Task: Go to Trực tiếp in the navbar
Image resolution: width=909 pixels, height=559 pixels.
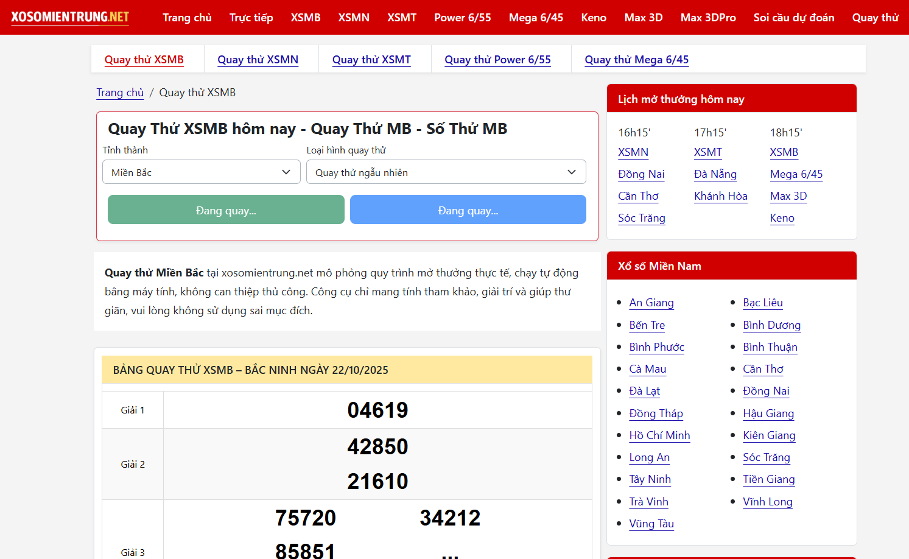Action: pyautogui.click(x=251, y=18)
